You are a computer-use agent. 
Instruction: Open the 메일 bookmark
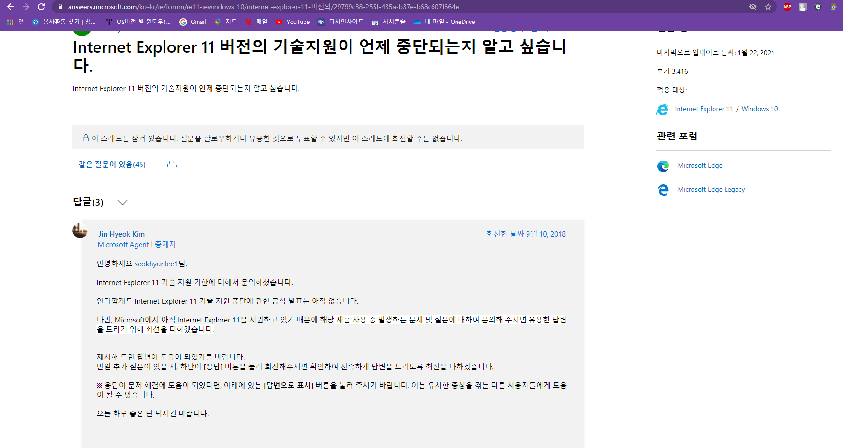257,22
